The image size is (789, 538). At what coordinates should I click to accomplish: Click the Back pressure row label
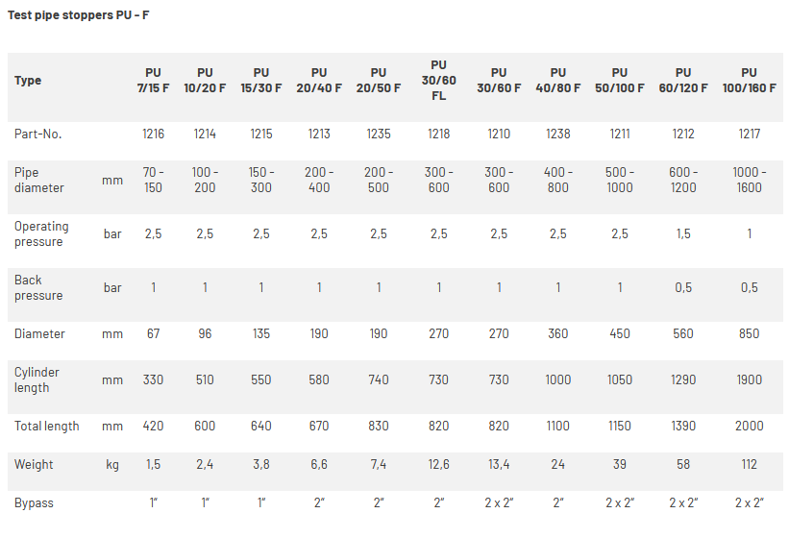coord(38,287)
